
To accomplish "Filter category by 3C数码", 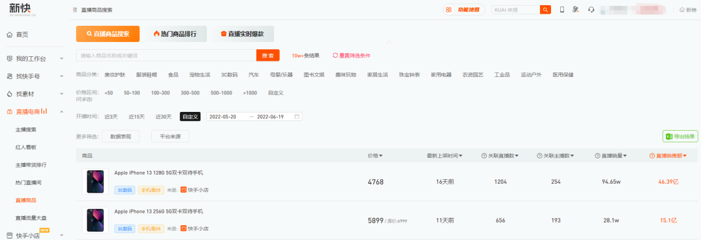I will point(229,75).
